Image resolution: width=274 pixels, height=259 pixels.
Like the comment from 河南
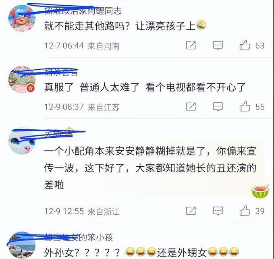pos(245,46)
